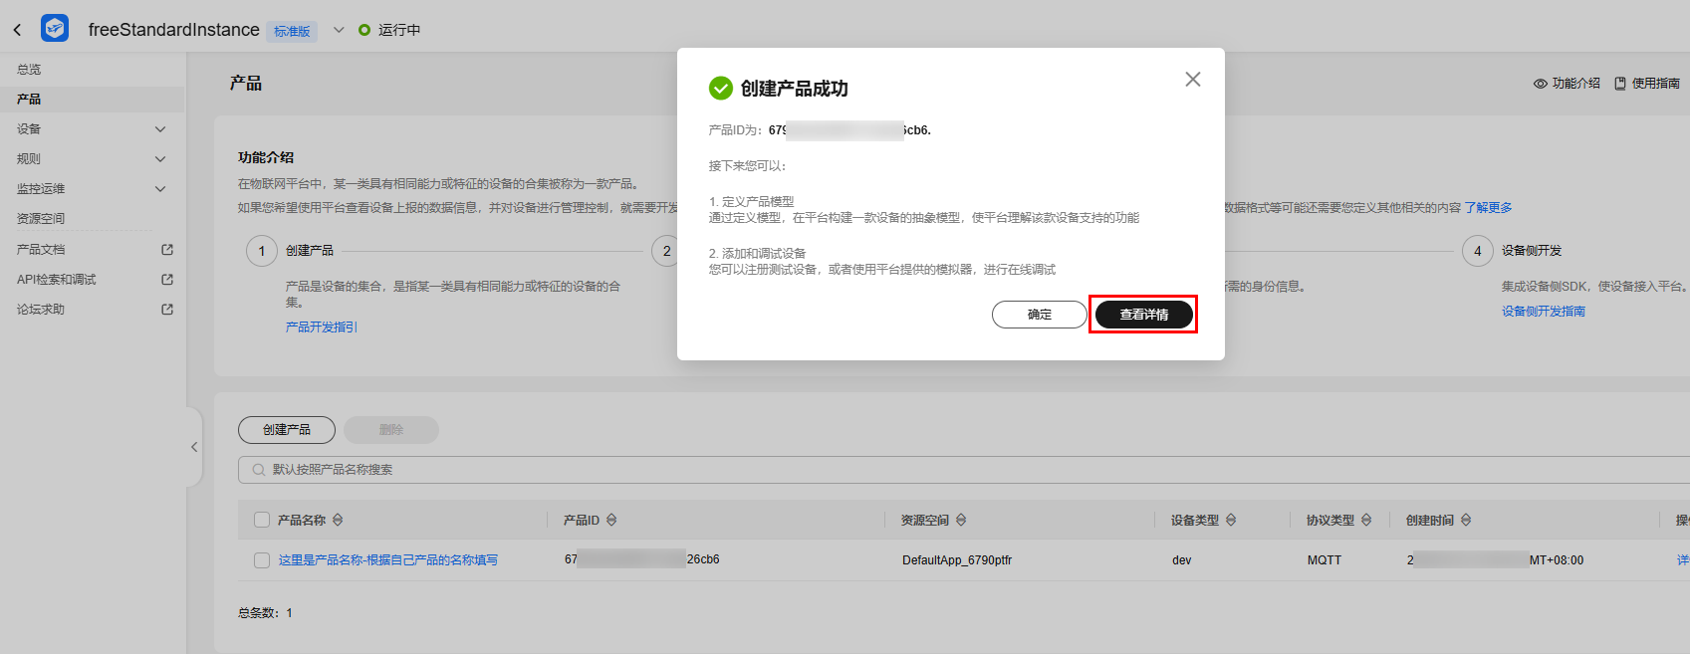Collapse the sidebar with the arrow handle
This screenshot has height=654, width=1690.
pos(194,447)
